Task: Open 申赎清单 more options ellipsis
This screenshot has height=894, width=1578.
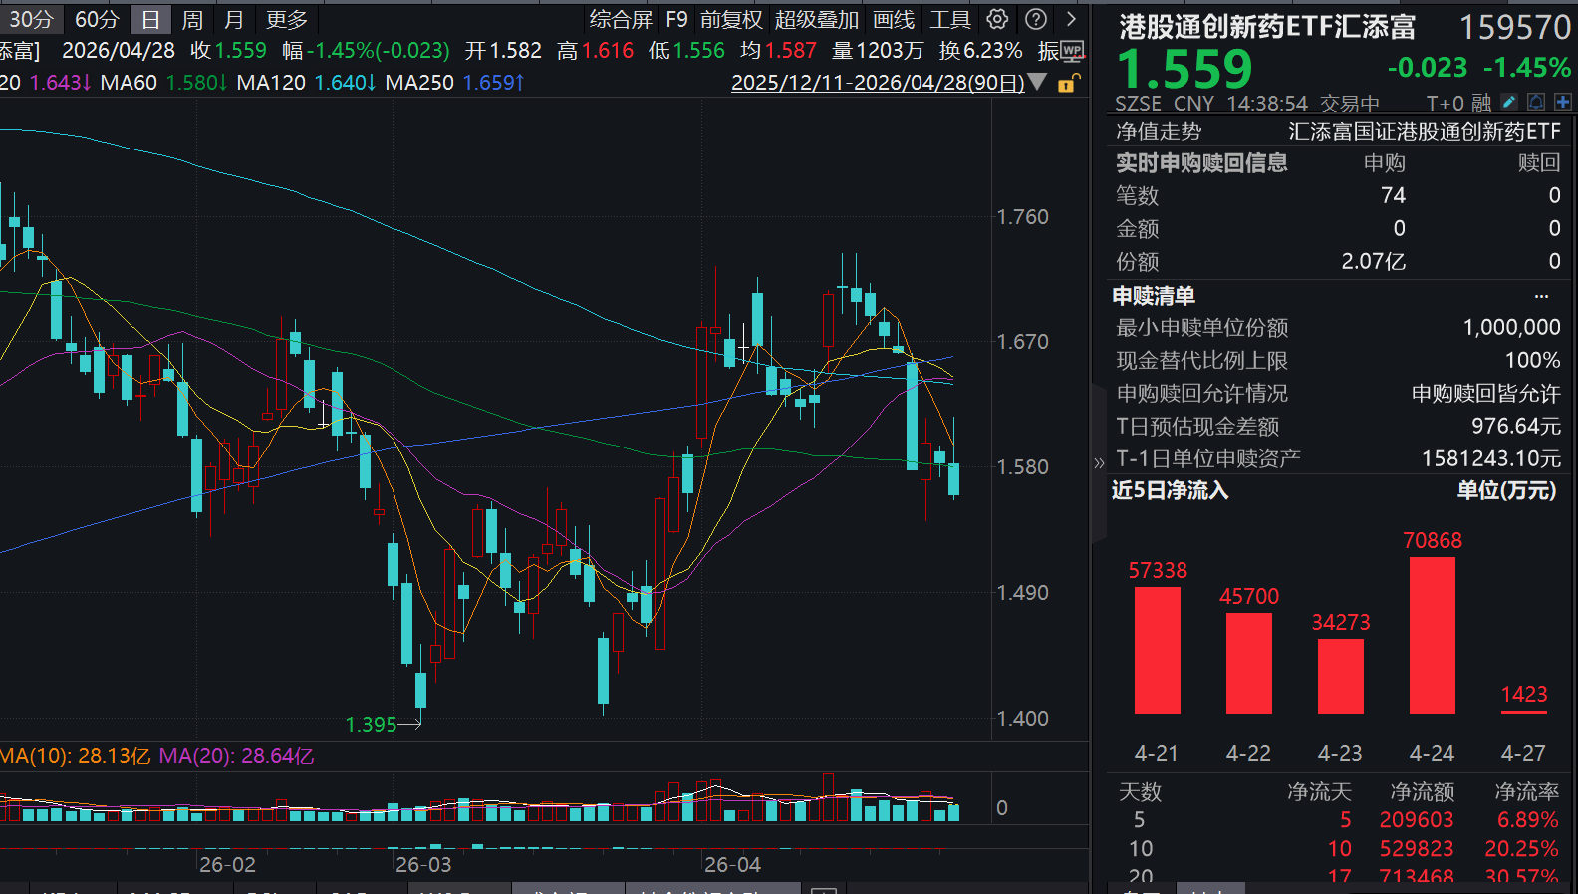Action: coord(1541,296)
